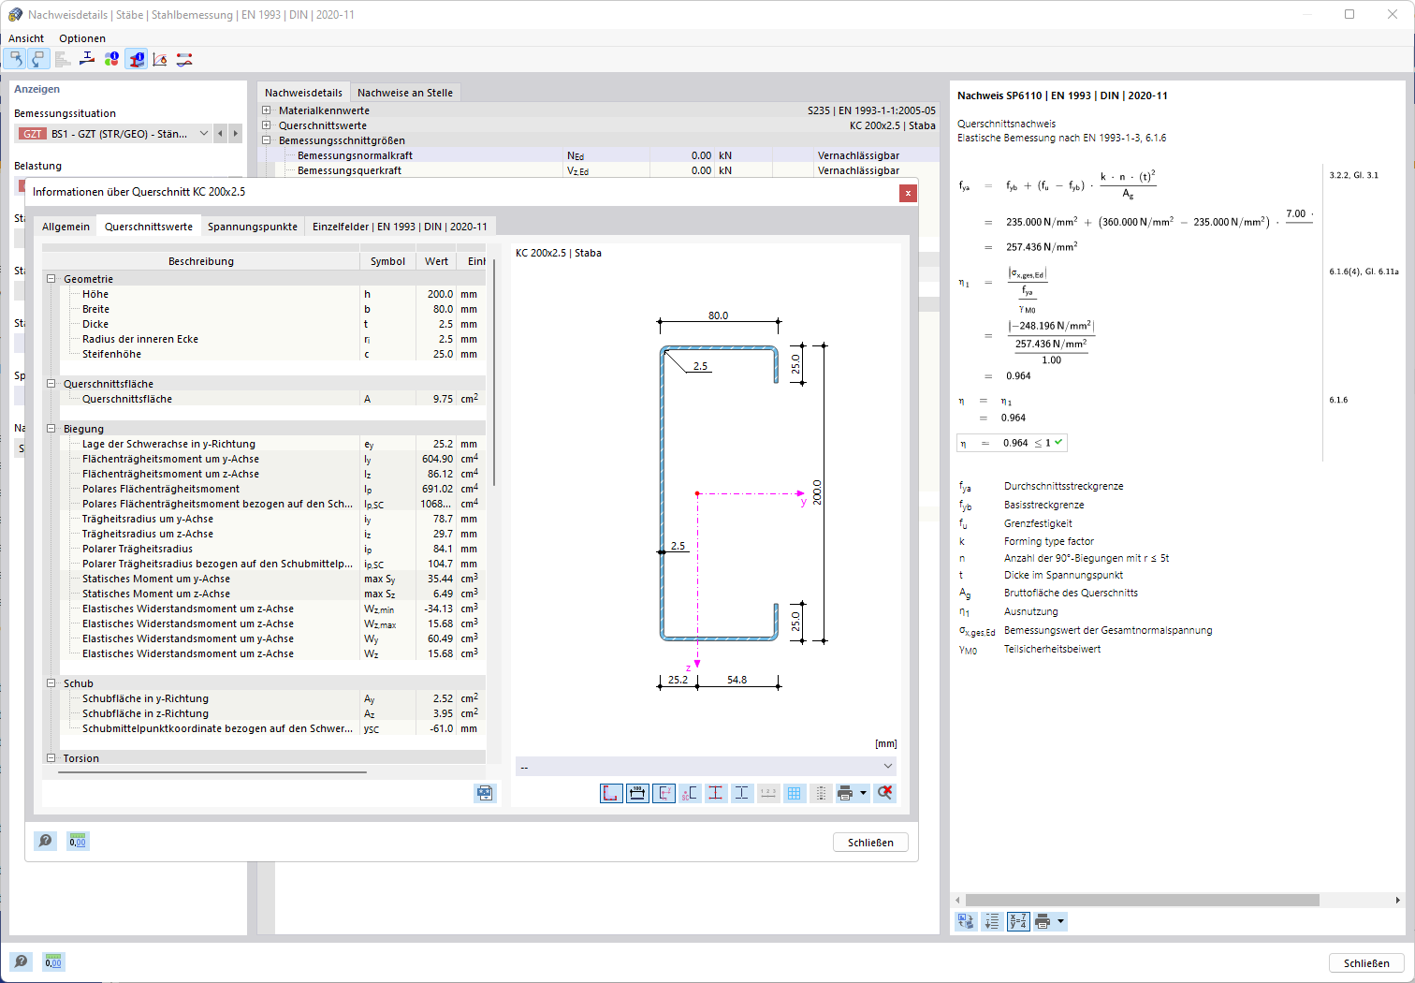
Task: Toggle the dimensions display icon
Action: tap(637, 793)
